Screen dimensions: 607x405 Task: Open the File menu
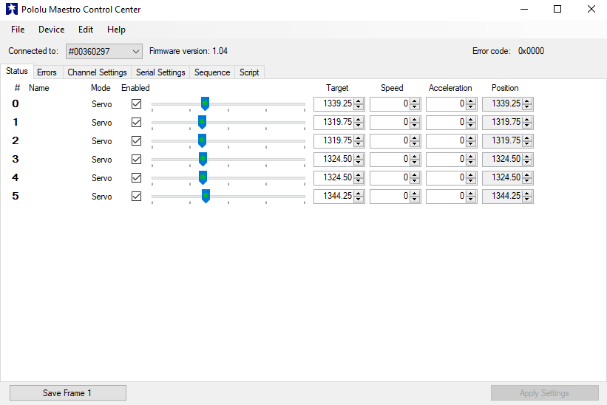point(18,30)
